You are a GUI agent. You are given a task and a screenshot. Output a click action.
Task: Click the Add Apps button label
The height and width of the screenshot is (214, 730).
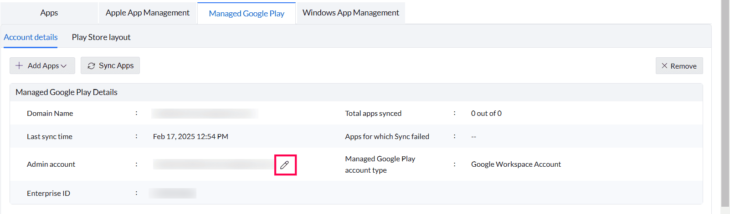coord(43,66)
